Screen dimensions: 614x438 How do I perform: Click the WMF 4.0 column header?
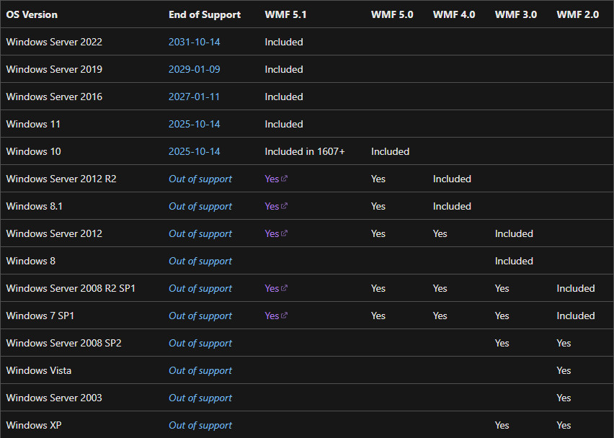pyautogui.click(x=454, y=14)
